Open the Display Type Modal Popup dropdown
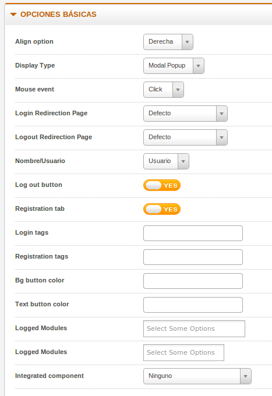The image size is (272, 396). coord(174,66)
